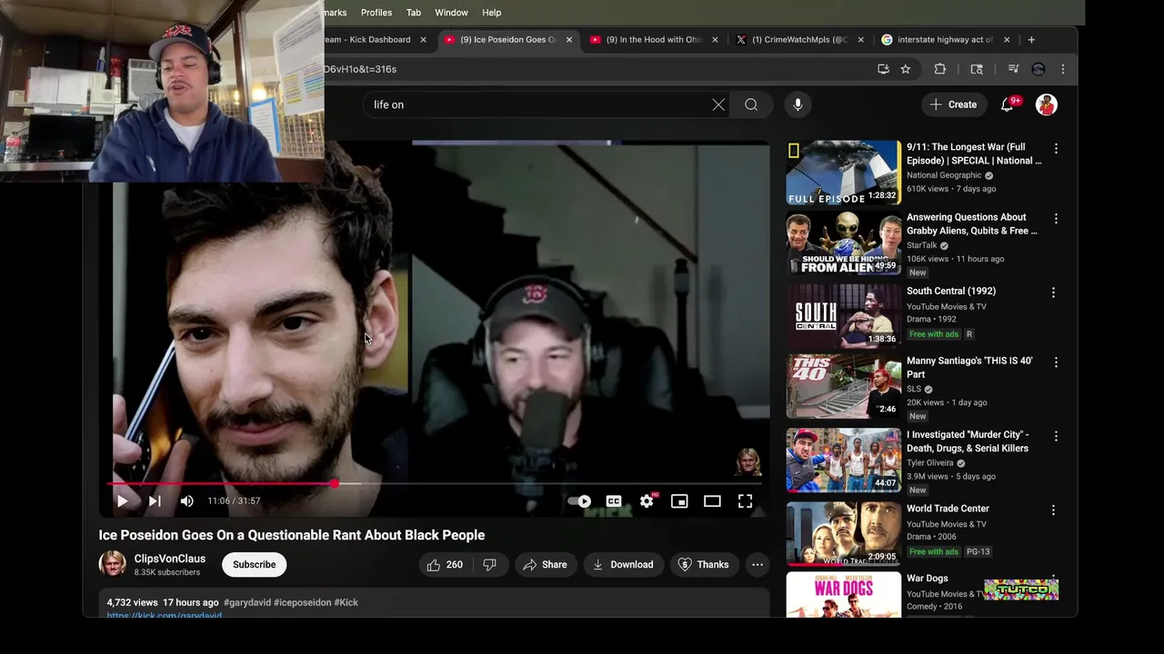
Task: Open a new browser tab
Action: click(1031, 40)
